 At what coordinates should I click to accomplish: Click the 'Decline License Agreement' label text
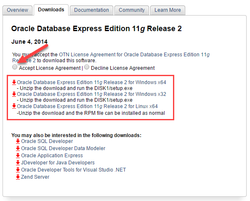(123, 68)
